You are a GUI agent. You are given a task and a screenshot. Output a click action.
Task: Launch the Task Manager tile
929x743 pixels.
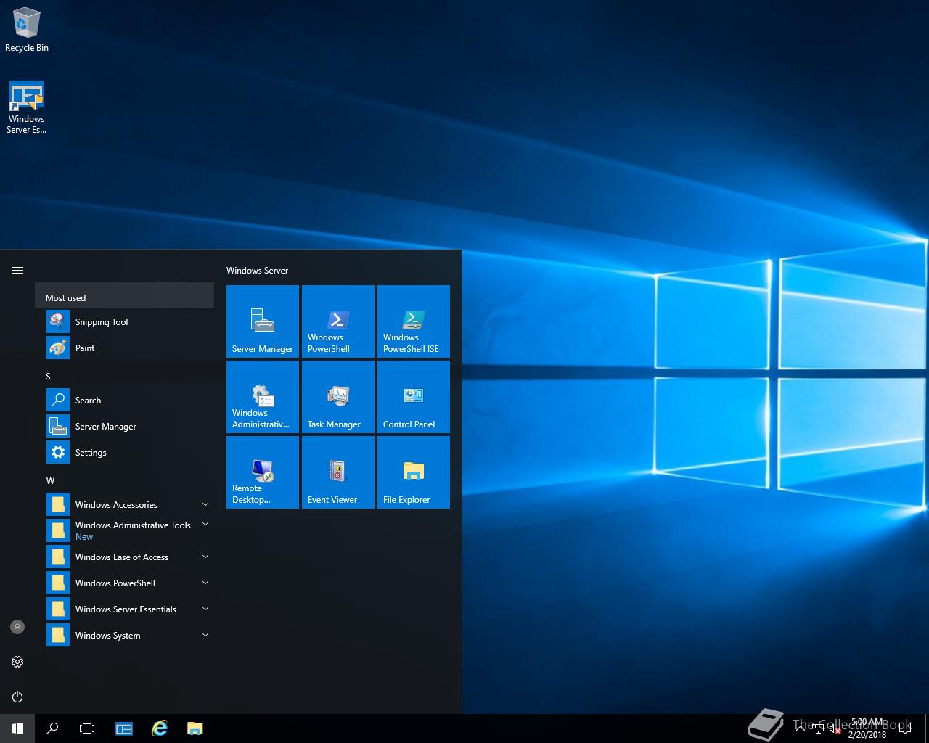(x=338, y=397)
